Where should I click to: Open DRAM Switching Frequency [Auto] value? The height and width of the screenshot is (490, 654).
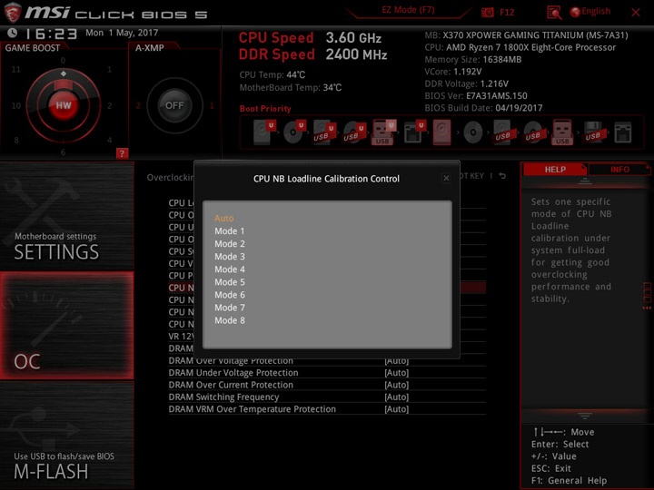pyautogui.click(x=396, y=397)
